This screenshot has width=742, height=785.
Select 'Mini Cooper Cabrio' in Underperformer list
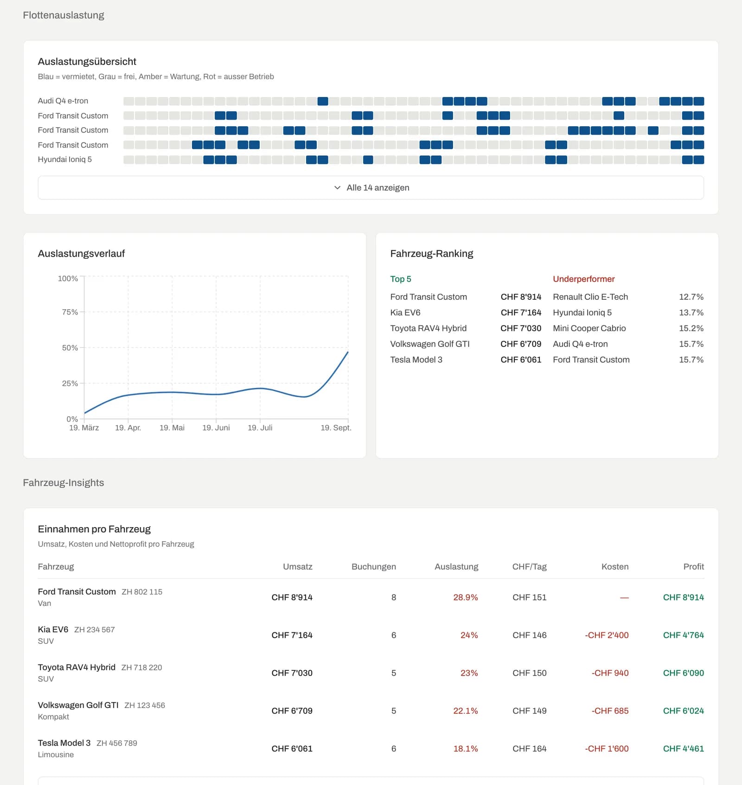point(589,328)
